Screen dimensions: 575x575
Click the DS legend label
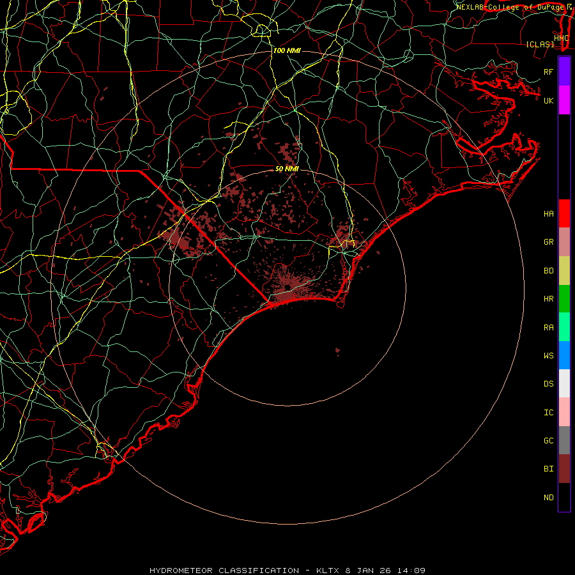(549, 384)
